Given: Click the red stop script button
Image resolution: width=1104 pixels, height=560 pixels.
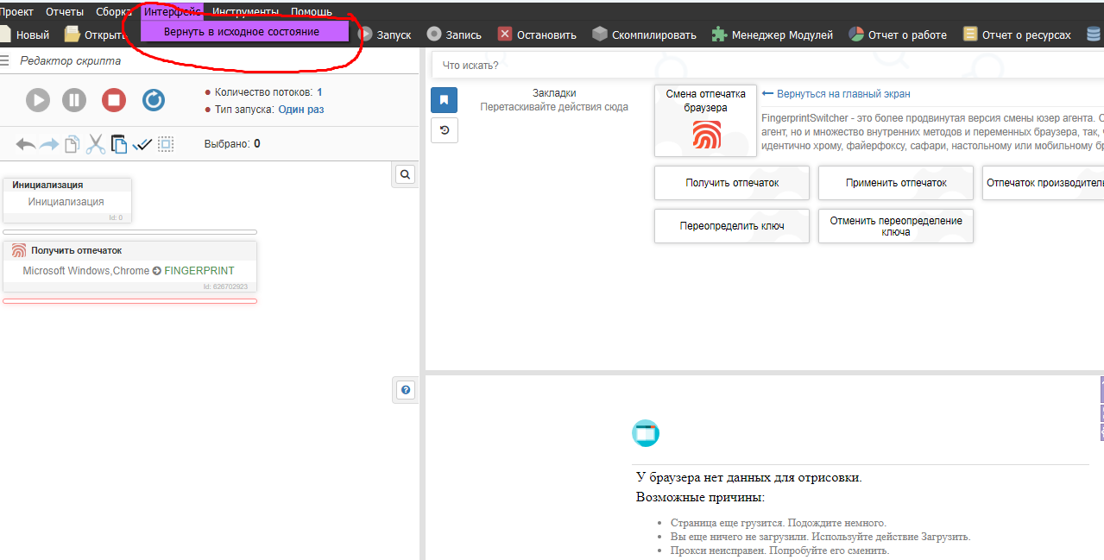Looking at the screenshot, I should (114, 100).
